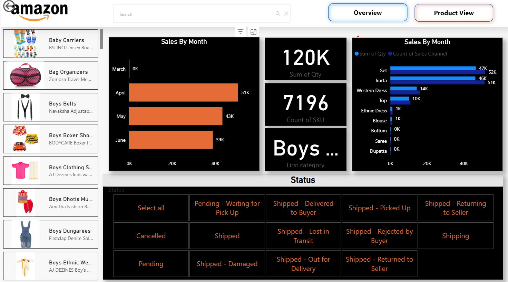
Task: Click the search magnifier icon
Action: (277, 13)
